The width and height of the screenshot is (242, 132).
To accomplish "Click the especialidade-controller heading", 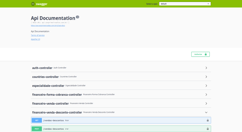I will click(x=48, y=86).
